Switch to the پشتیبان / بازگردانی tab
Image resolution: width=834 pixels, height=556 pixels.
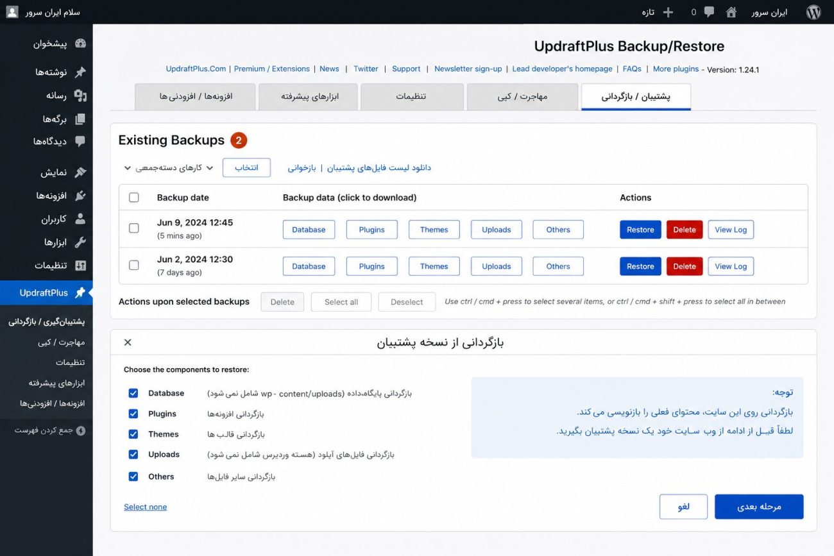[636, 97]
